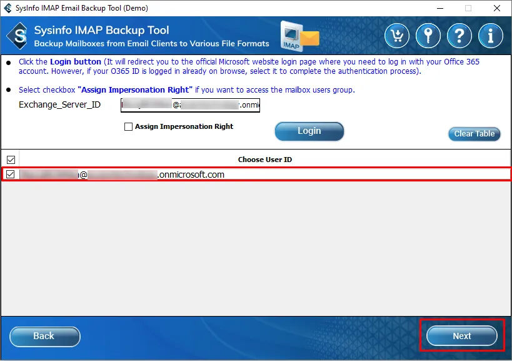Go Back to previous step

coord(45,336)
